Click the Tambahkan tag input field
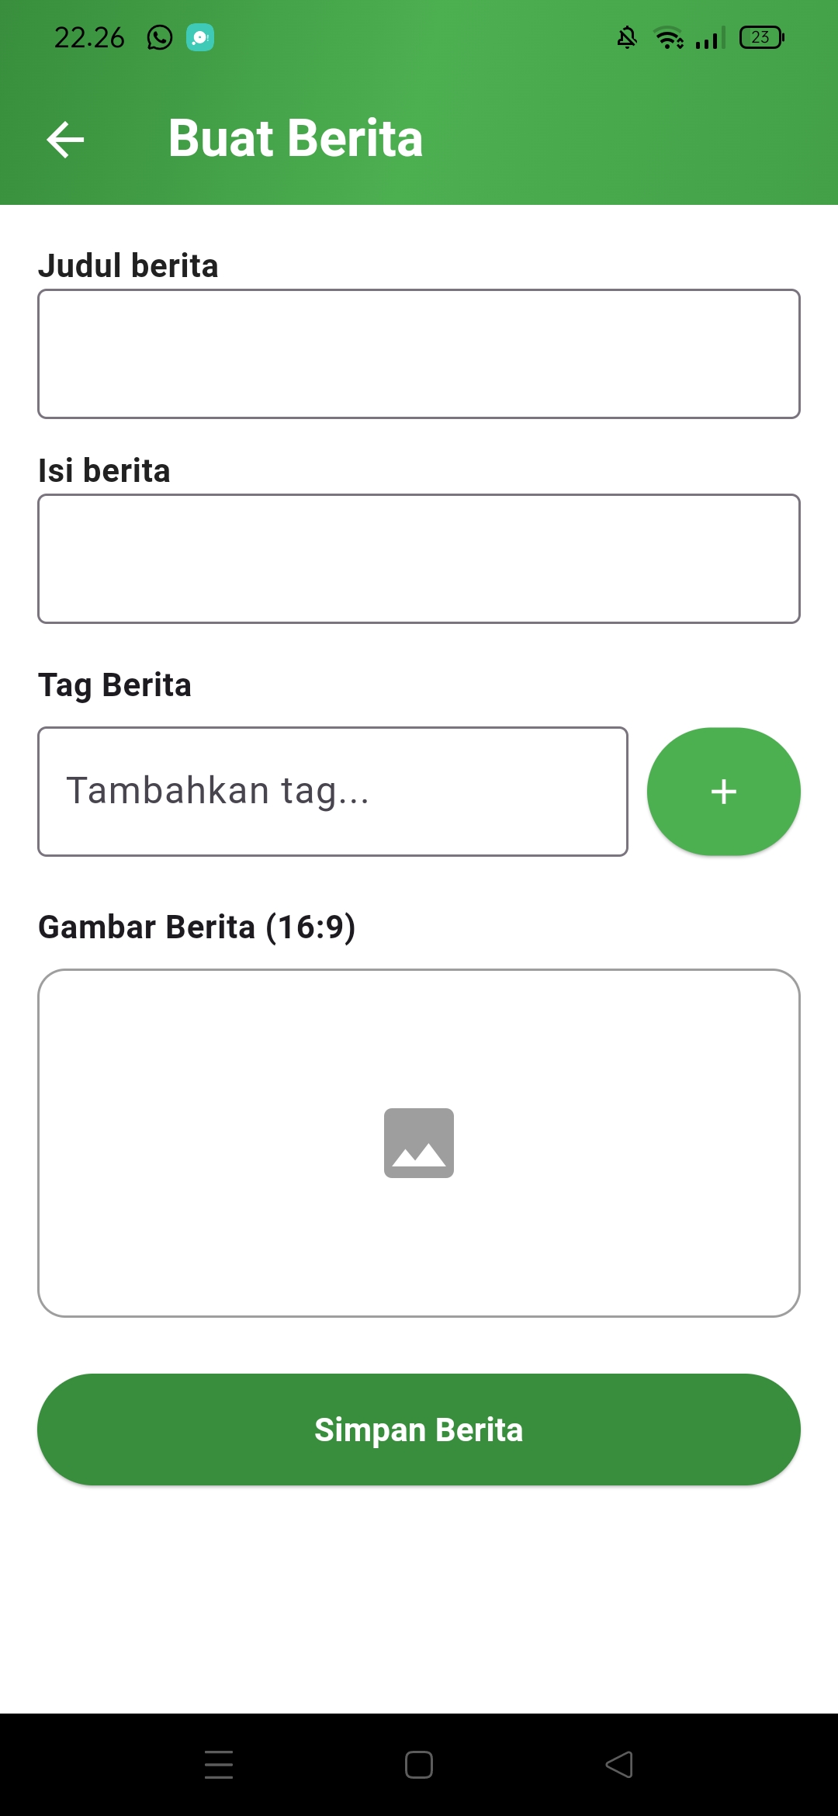838x1816 pixels. point(333,792)
